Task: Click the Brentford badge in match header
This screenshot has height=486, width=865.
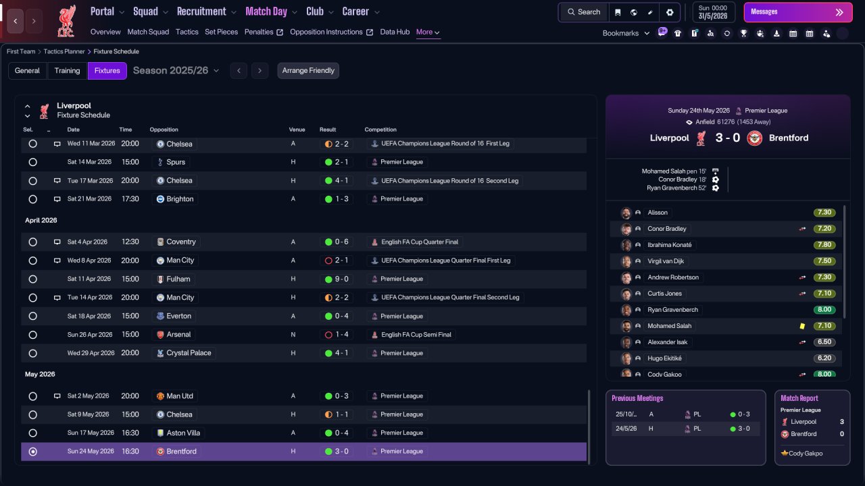Action: click(755, 138)
